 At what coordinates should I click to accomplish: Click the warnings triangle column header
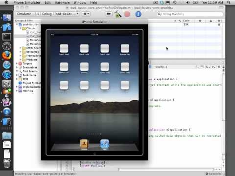[211, 21]
